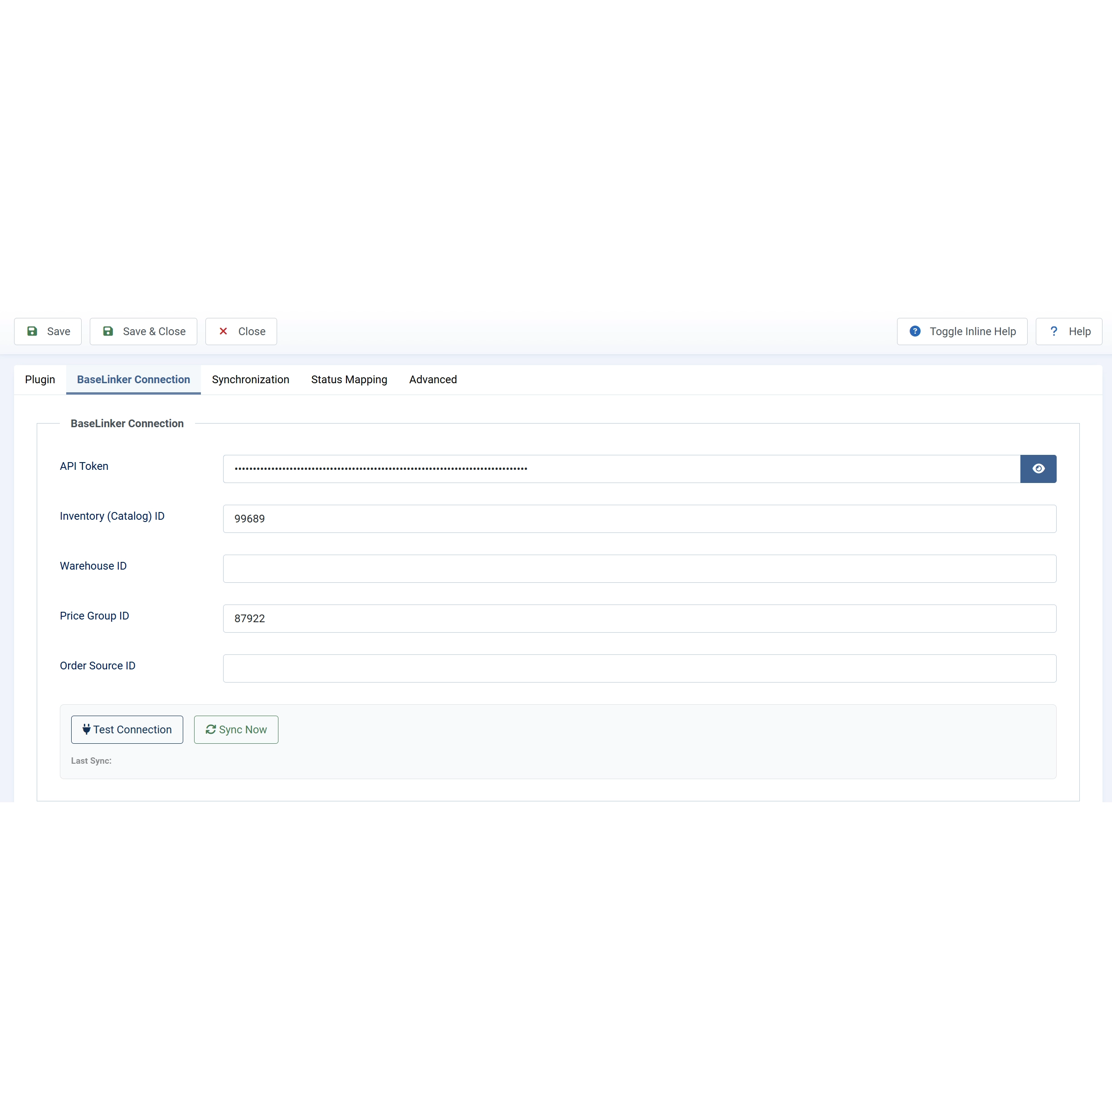1112x1112 pixels.
Task: Click Save & Close button
Action: [143, 332]
